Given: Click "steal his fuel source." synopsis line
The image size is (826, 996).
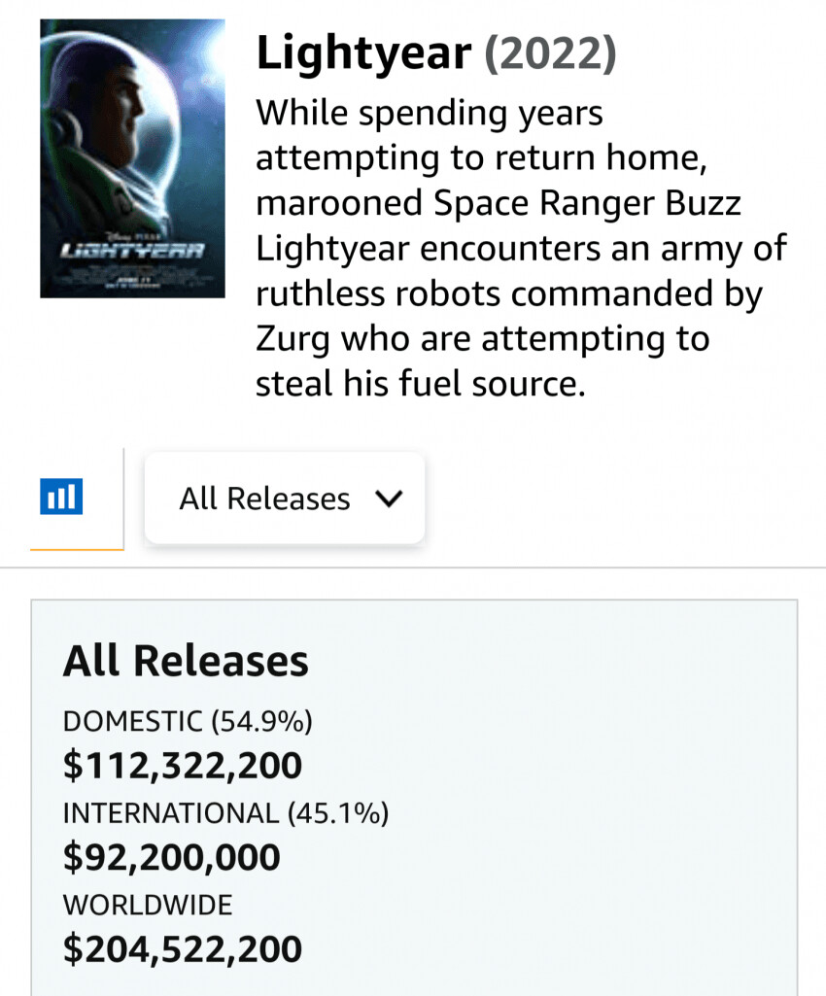Looking at the screenshot, I should coord(421,384).
